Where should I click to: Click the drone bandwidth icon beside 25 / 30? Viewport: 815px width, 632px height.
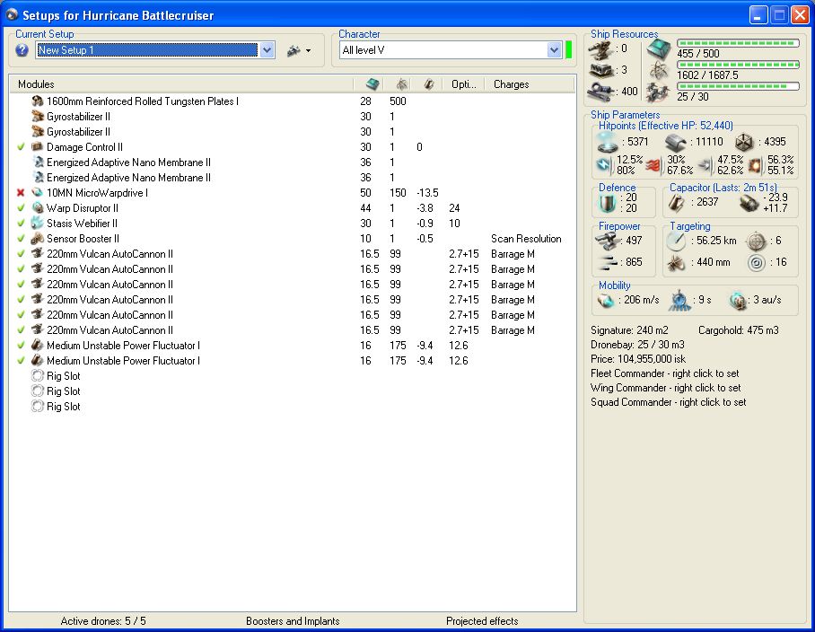click(x=658, y=92)
